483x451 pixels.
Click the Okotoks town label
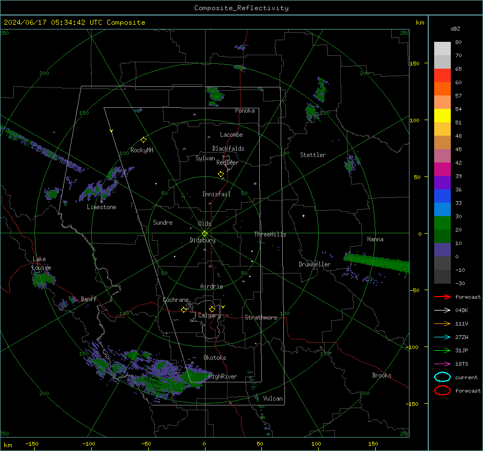tap(215, 358)
